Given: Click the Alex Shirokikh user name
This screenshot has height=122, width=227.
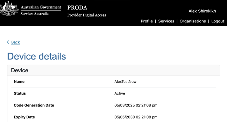Looking at the screenshot, I should (x=202, y=11).
